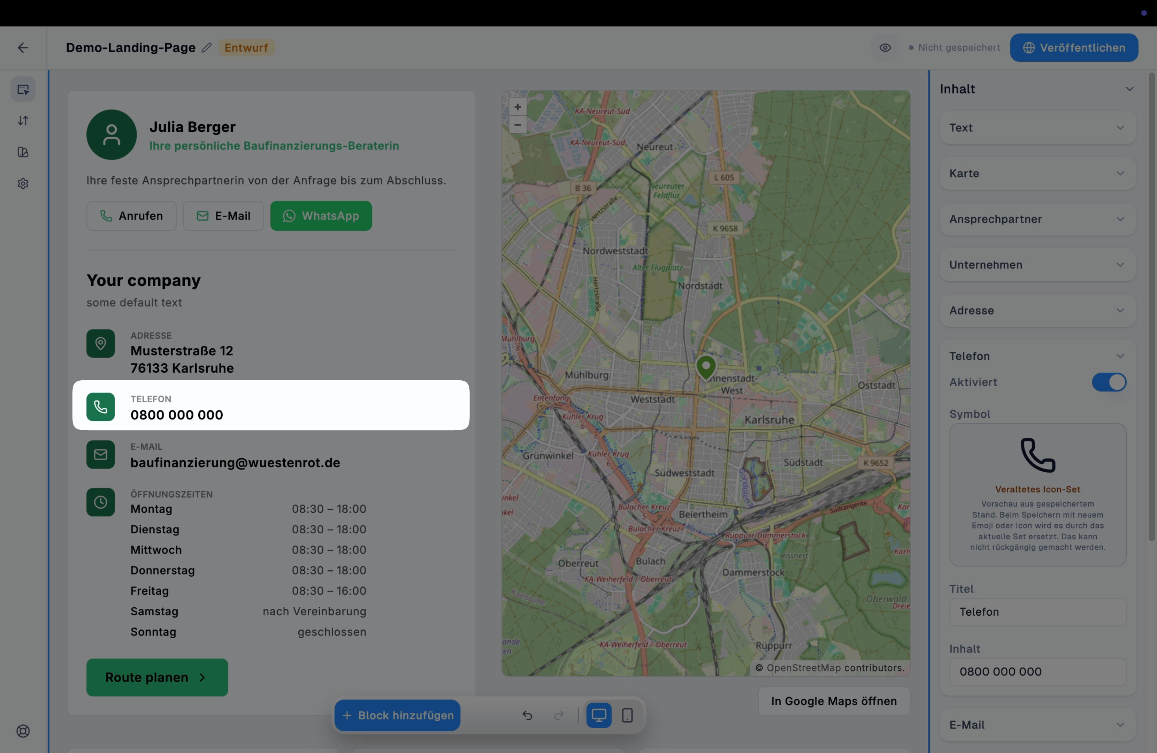The height and width of the screenshot is (753, 1157).
Task: Click the Veröffentlichen publish button
Action: (1074, 48)
